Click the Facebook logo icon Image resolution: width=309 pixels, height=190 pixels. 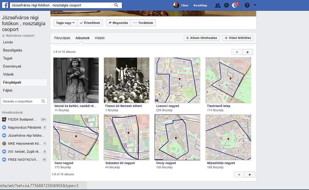point(5,5)
